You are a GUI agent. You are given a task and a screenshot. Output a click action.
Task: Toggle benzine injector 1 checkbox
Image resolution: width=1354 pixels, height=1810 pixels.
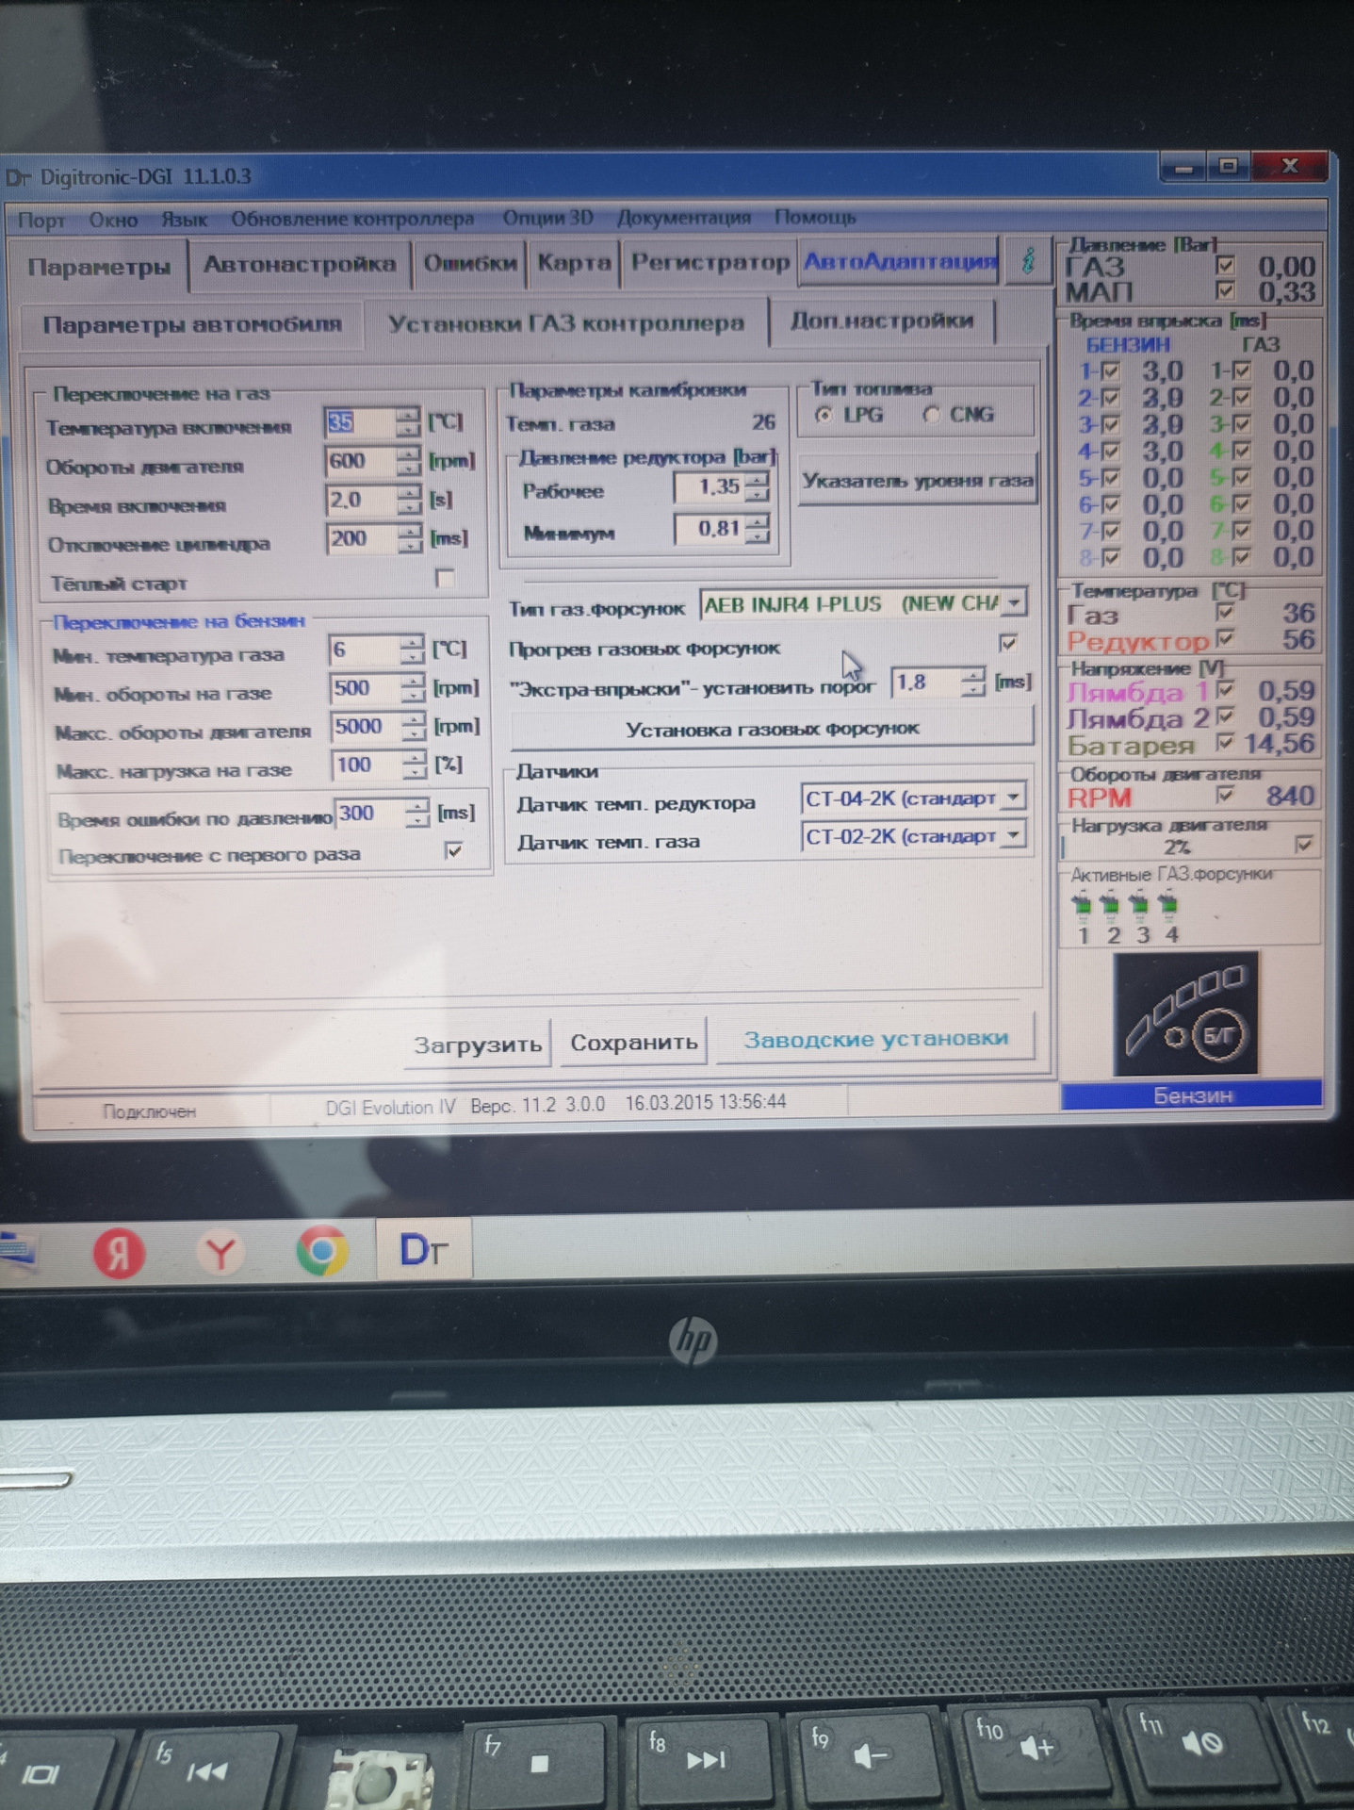point(1110,371)
